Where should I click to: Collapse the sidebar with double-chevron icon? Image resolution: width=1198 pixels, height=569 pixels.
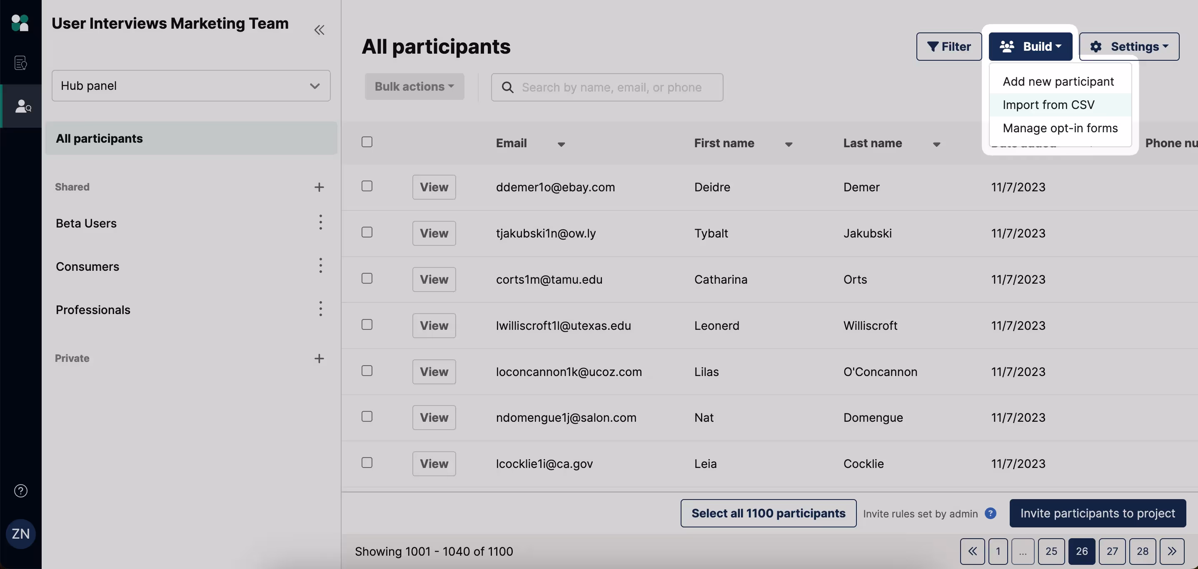[319, 30]
